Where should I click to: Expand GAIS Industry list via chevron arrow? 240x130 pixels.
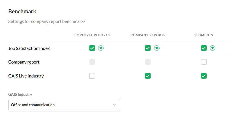click(114, 105)
